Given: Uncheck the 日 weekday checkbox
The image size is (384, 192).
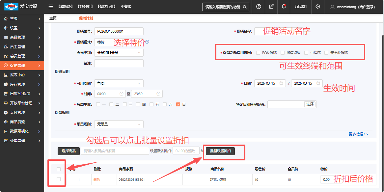Looking at the screenshot, I should (178, 104).
